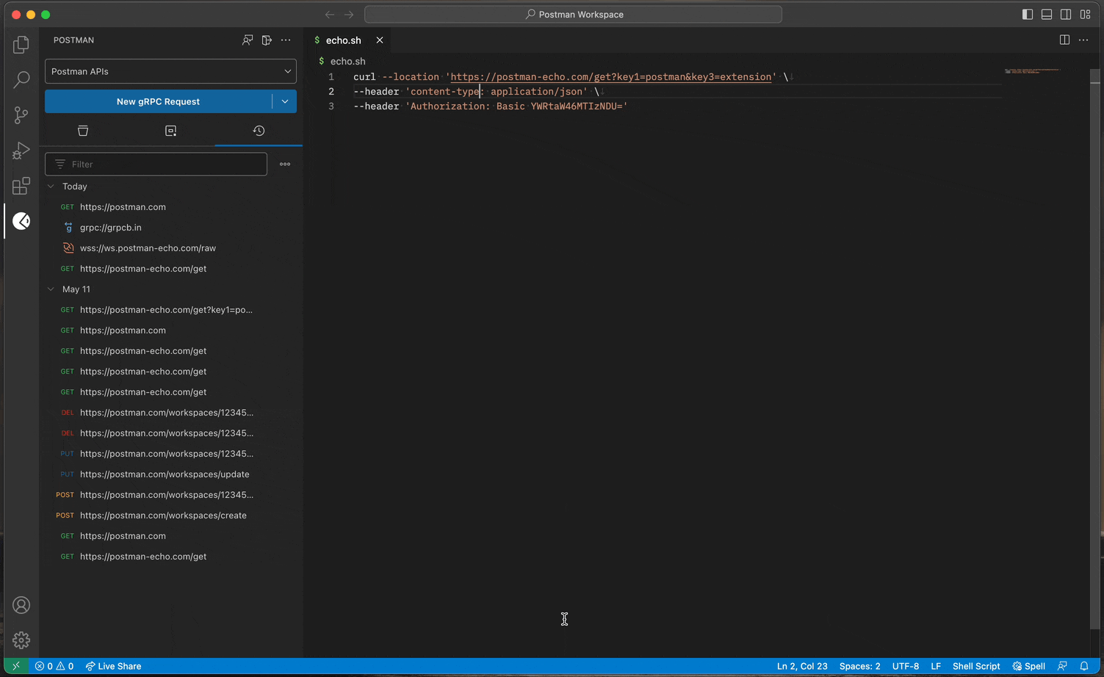Switch to the history clock tab in Postman panel
This screenshot has height=677, width=1104.
click(259, 130)
